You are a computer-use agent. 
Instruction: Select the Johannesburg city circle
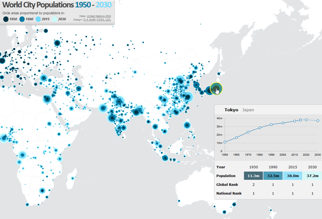42,191
